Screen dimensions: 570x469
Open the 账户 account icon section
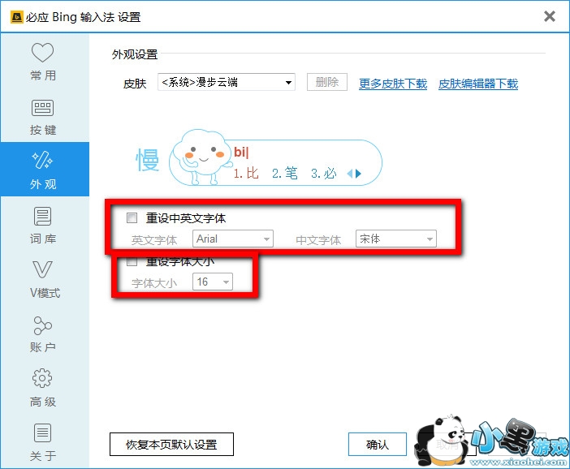pos(42,325)
